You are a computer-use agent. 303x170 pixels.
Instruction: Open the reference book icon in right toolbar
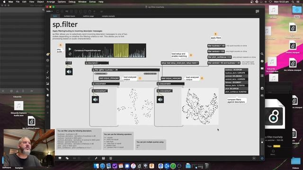[x=262, y=68]
